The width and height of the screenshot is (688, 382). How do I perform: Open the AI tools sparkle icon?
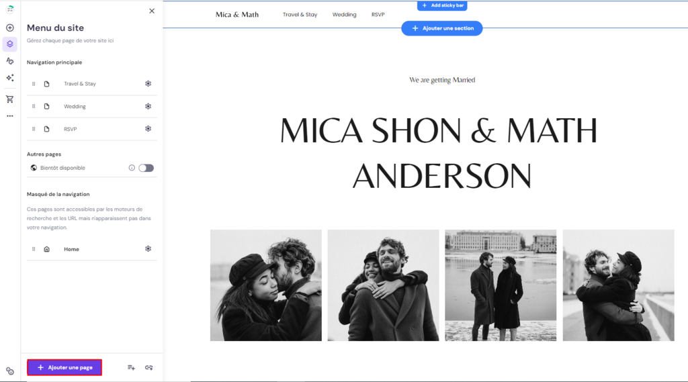click(9, 78)
